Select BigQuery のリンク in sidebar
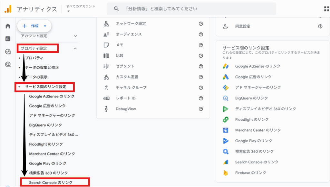The width and height of the screenshot is (330, 187). [45, 125]
